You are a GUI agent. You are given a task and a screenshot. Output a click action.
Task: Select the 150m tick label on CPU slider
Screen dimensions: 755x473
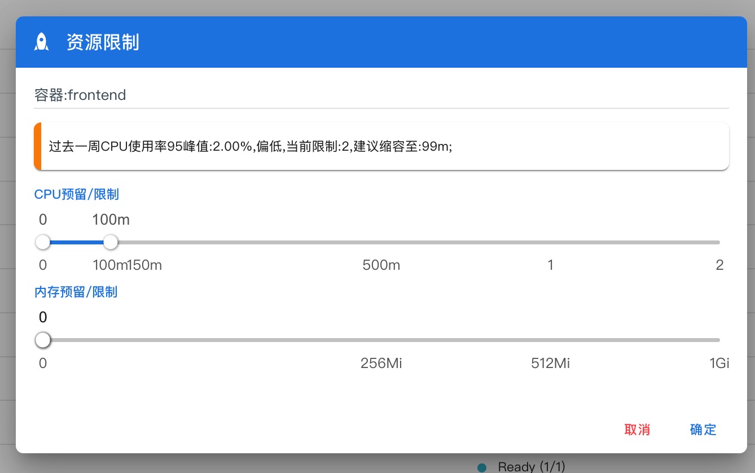click(145, 265)
